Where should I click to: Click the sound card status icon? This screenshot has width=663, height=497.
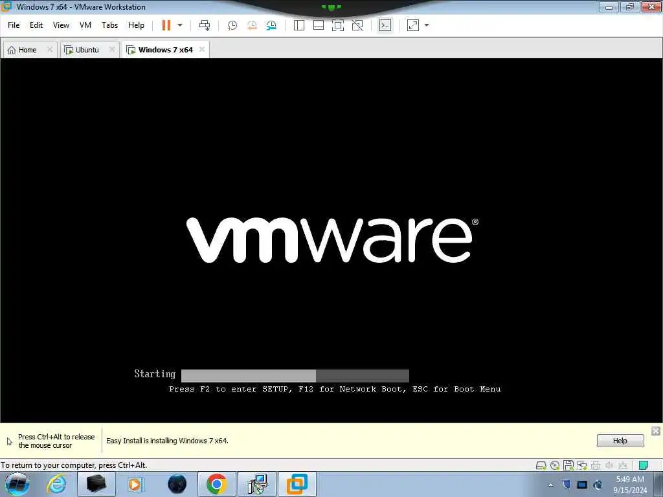pyautogui.click(x=609, y=465)
